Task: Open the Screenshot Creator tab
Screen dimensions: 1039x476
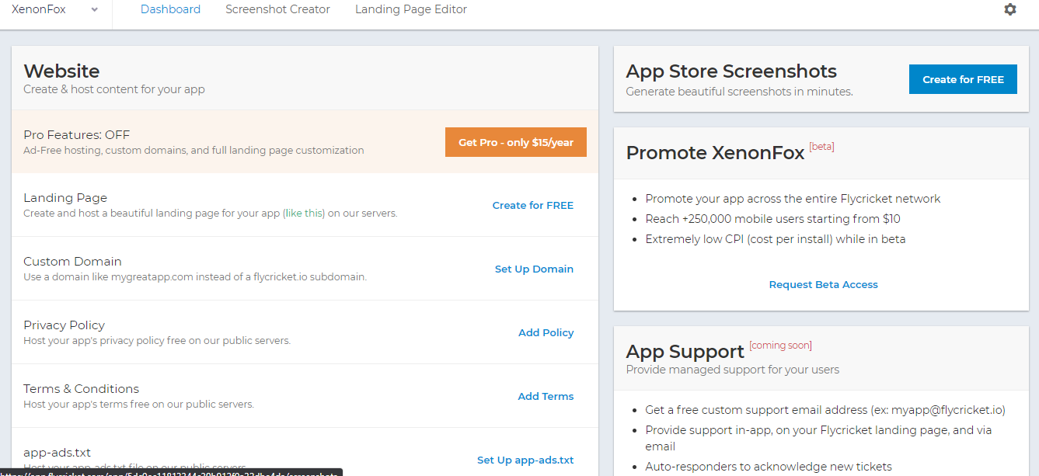Action: [x=277, y=9]
